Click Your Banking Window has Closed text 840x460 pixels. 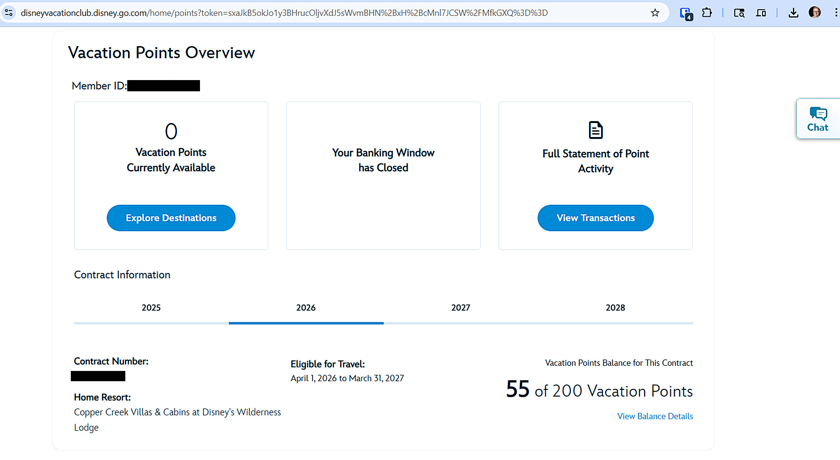(x=383, y=160)
